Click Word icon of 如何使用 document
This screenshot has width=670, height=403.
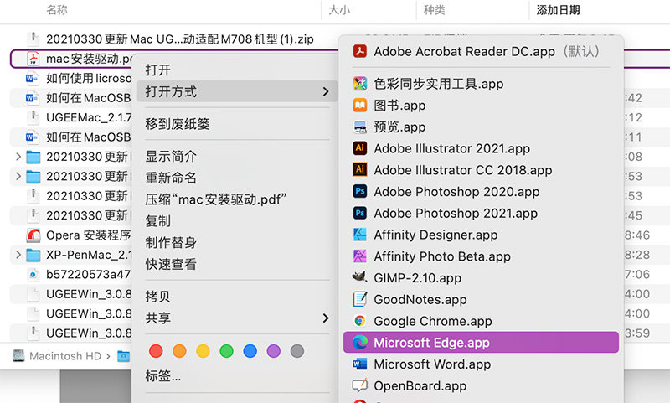[x=31, y=78]
